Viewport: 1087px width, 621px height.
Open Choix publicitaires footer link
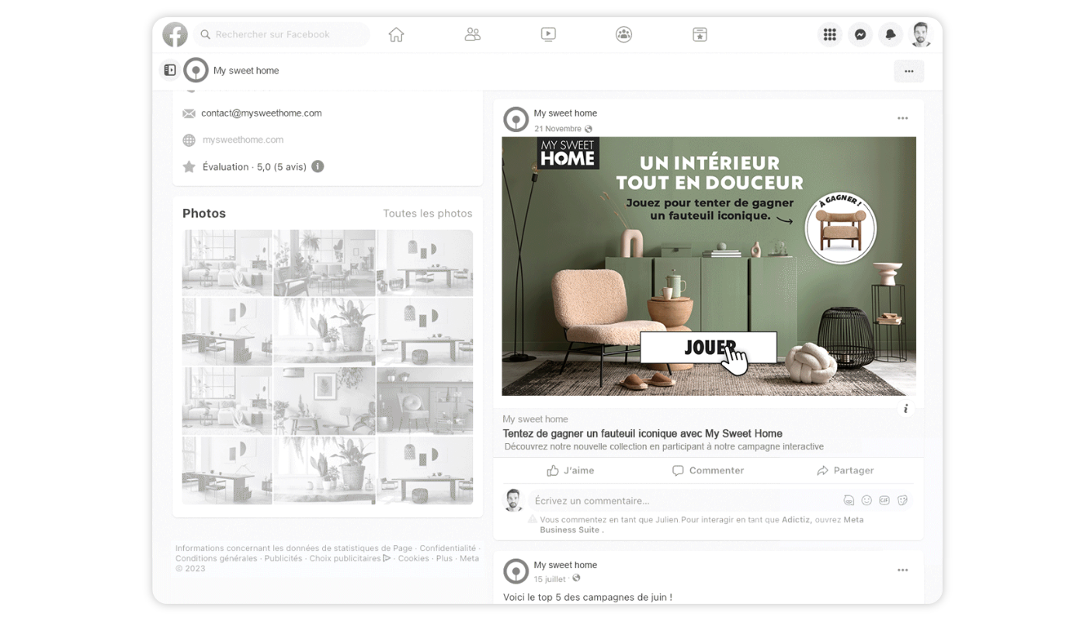[x=345, y=558]
